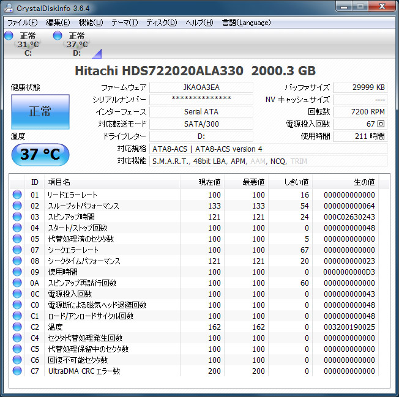Click status orb of row 01 リードエラーレート

17,195
